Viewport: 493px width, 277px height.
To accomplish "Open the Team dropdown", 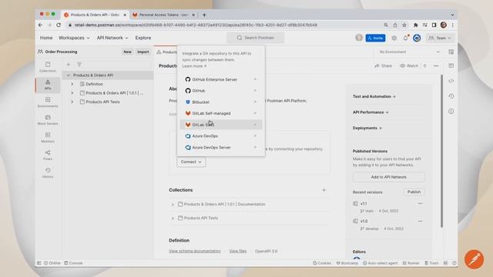I will (x=440, y=38).
